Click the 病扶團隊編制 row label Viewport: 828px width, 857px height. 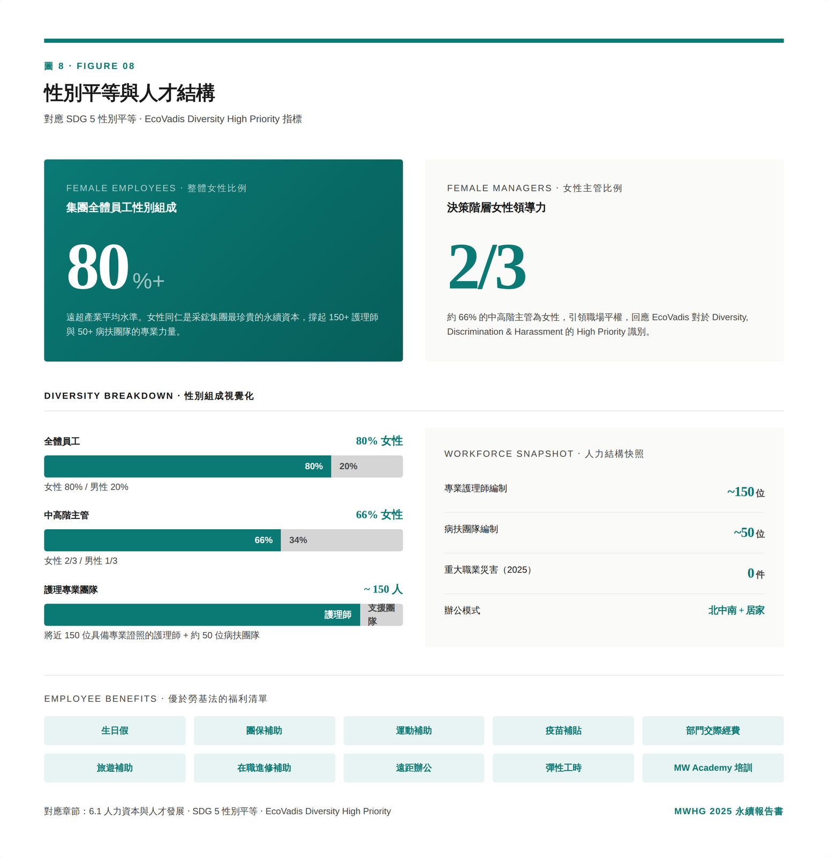[x=471, y=529]
